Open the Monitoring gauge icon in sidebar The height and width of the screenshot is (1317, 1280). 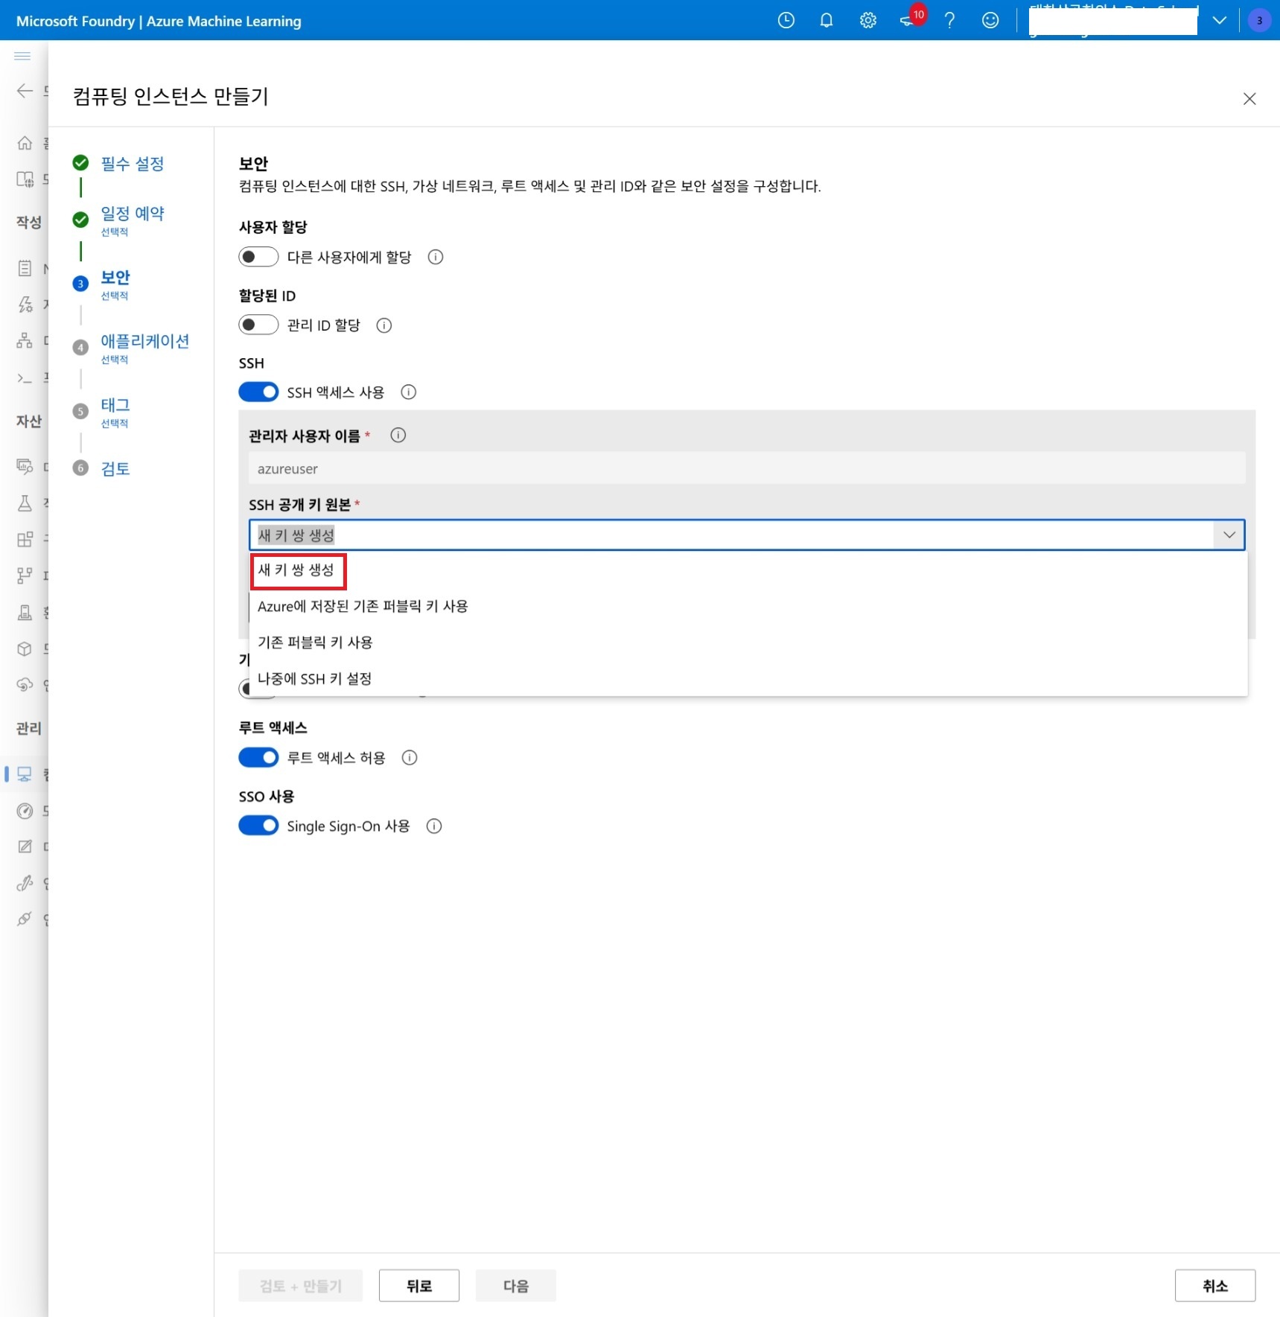25,811
